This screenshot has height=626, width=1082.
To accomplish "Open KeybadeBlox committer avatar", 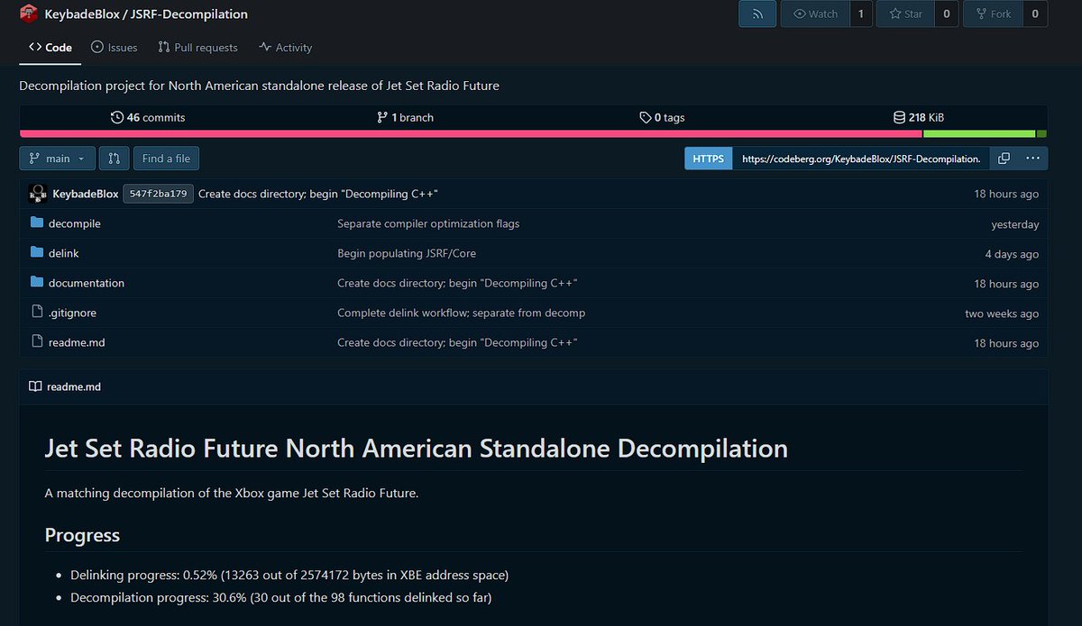I will pyautogui.click(x=38, y=194).
